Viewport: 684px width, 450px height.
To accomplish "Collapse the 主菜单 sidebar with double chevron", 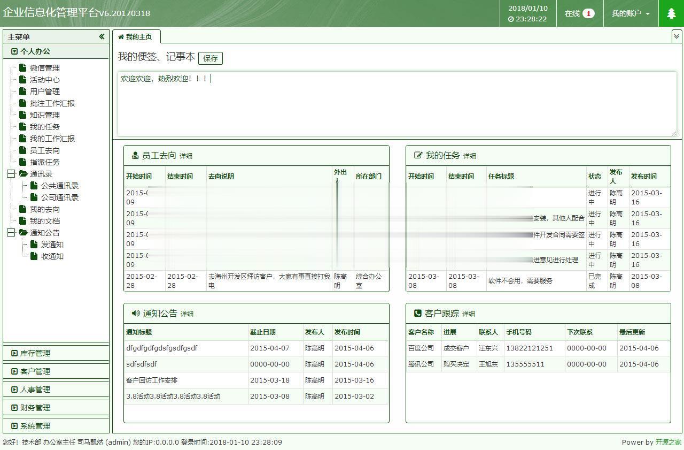I will coord(102,37).
